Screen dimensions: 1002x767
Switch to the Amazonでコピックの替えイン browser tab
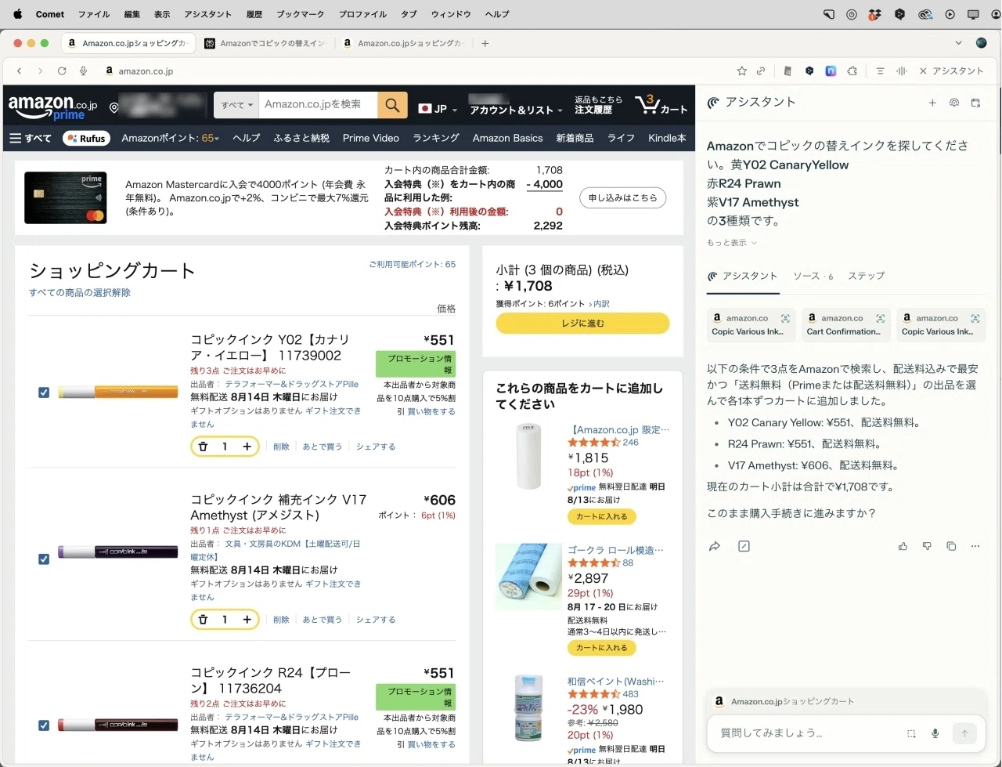click(x=265, y=43)
